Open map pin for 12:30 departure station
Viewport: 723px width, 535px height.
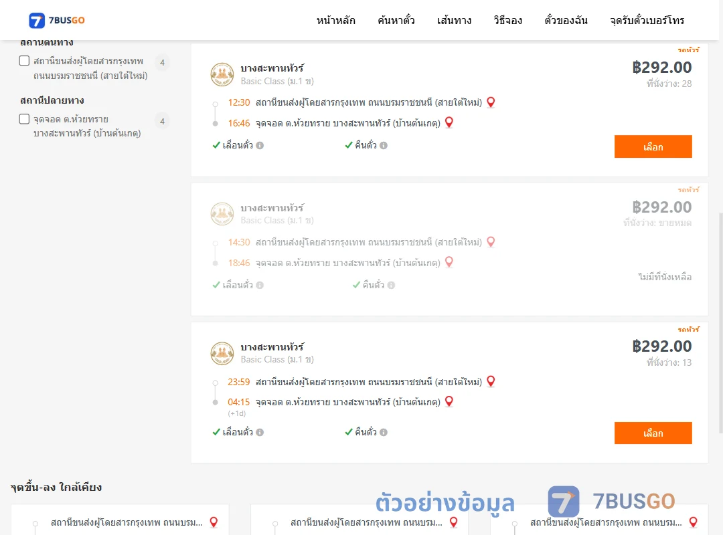(491, 102)
